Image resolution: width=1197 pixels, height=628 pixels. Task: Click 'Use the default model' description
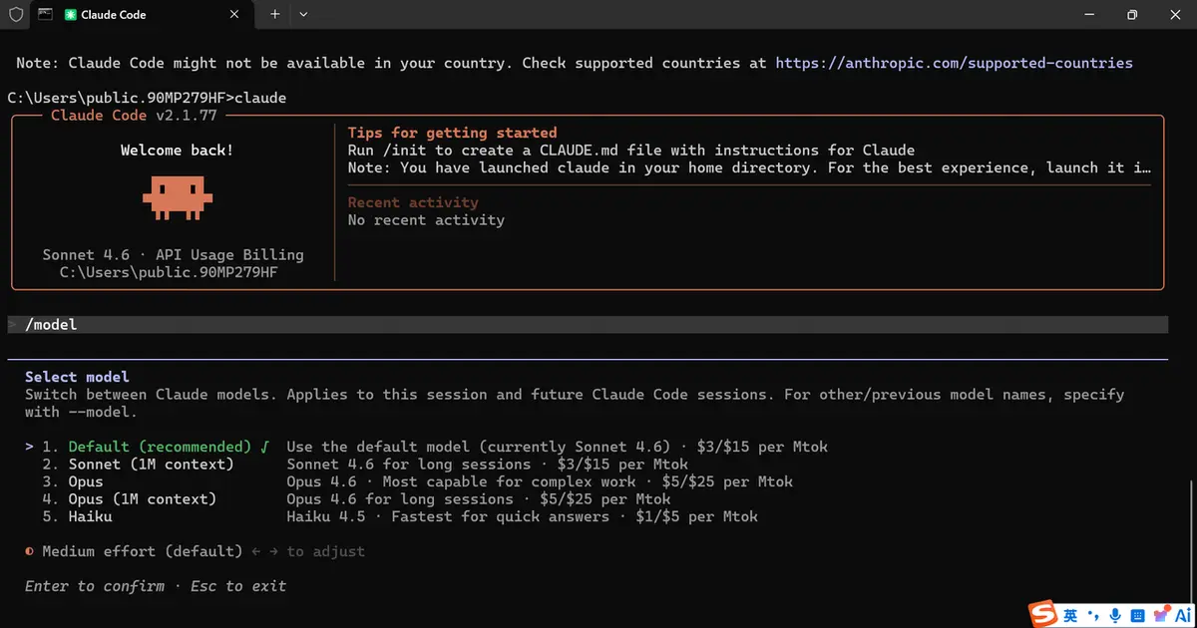click(557, 447)
